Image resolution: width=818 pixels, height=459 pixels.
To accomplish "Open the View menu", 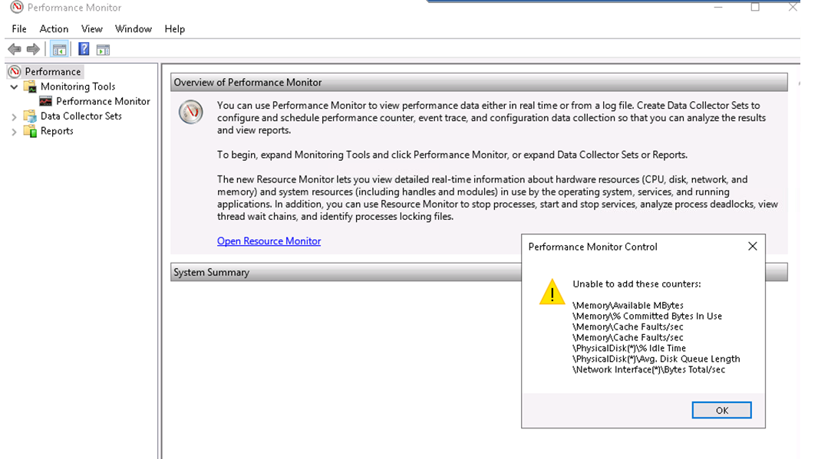I will 92,28.
